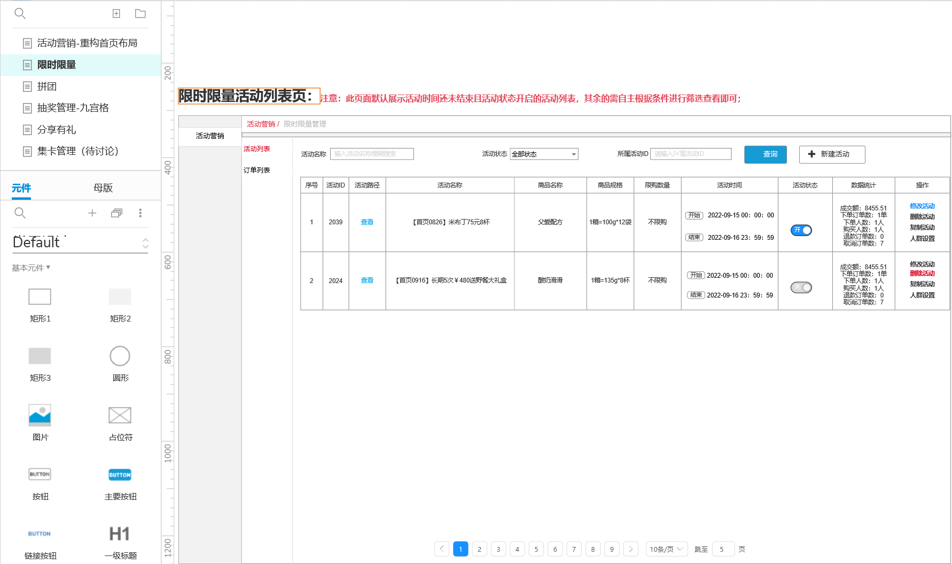The image size is (952, 564).
Task: Open page 集卡管理 (待讨论) in tree
Action: 78,151
